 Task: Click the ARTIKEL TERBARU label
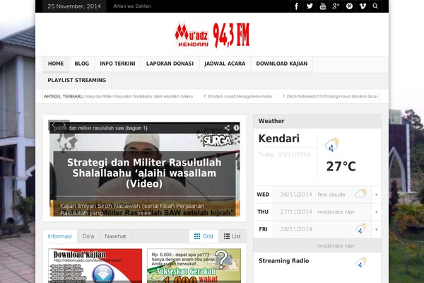tap(64, 96)
